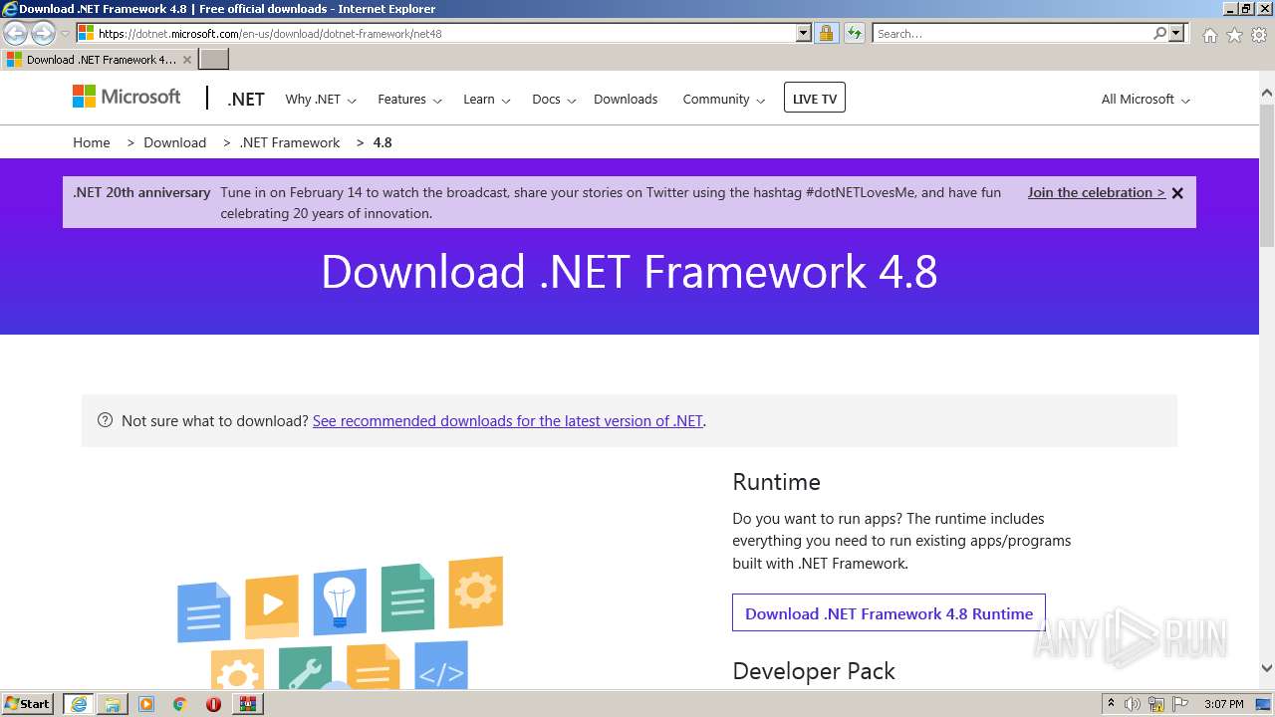Show hidden system tray icons
The height and width of the screenshot is (717, 1275).
1112,704
